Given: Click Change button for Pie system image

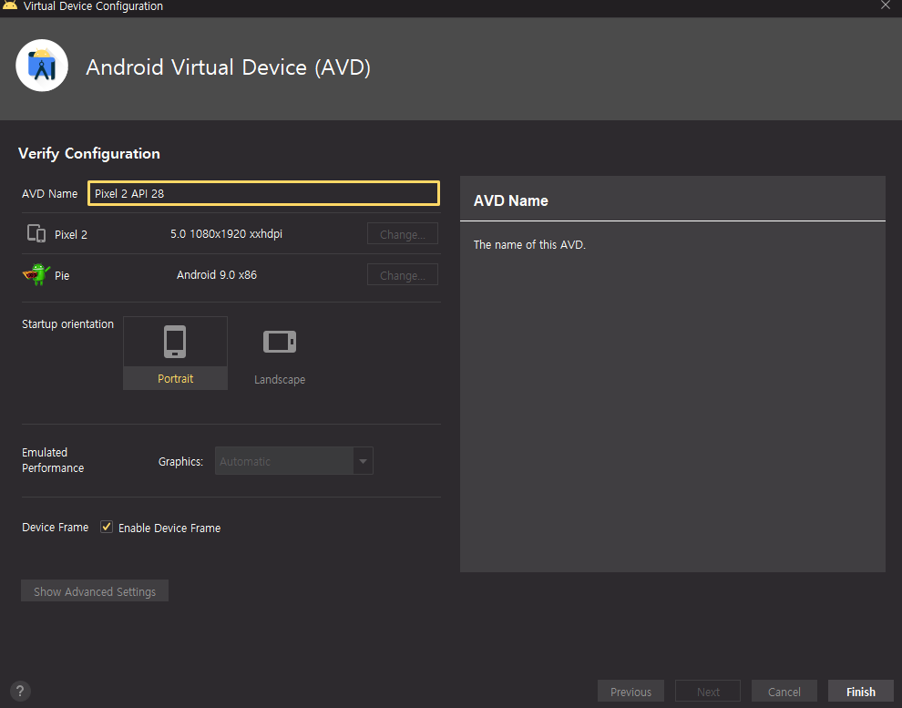Looking at the screenshot, I should coord(403,275).
